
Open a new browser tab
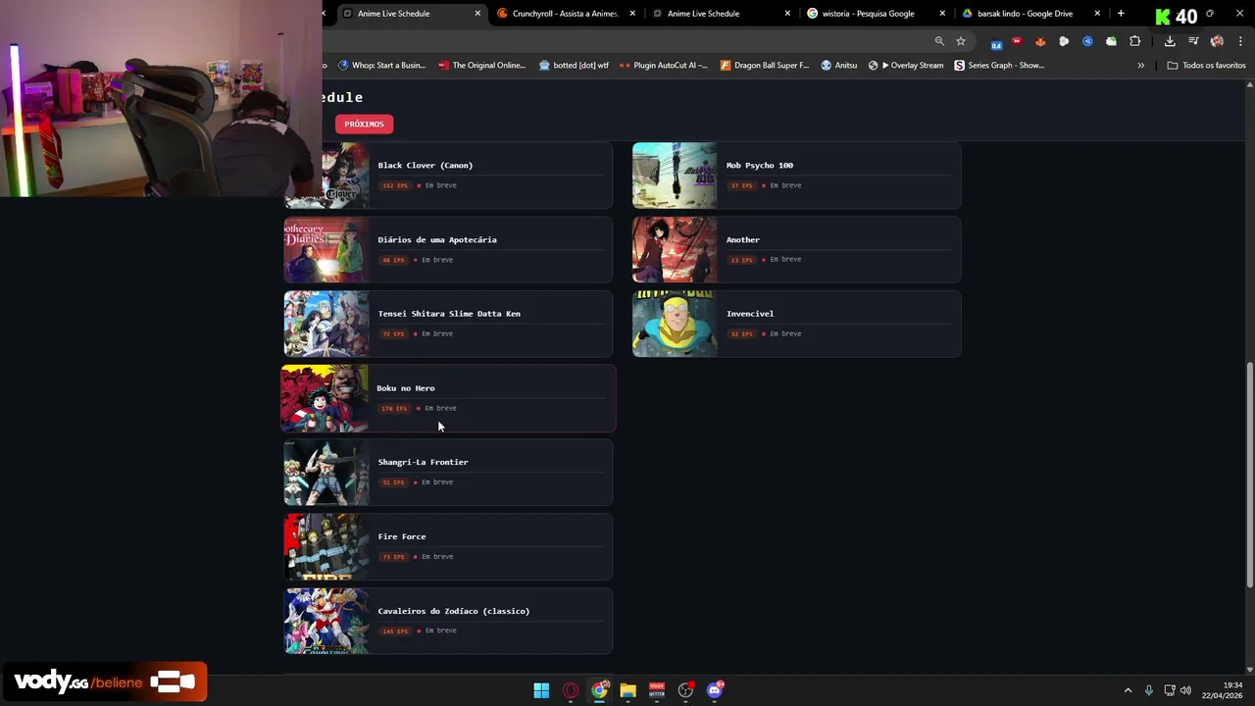[x=1121, y=14]
